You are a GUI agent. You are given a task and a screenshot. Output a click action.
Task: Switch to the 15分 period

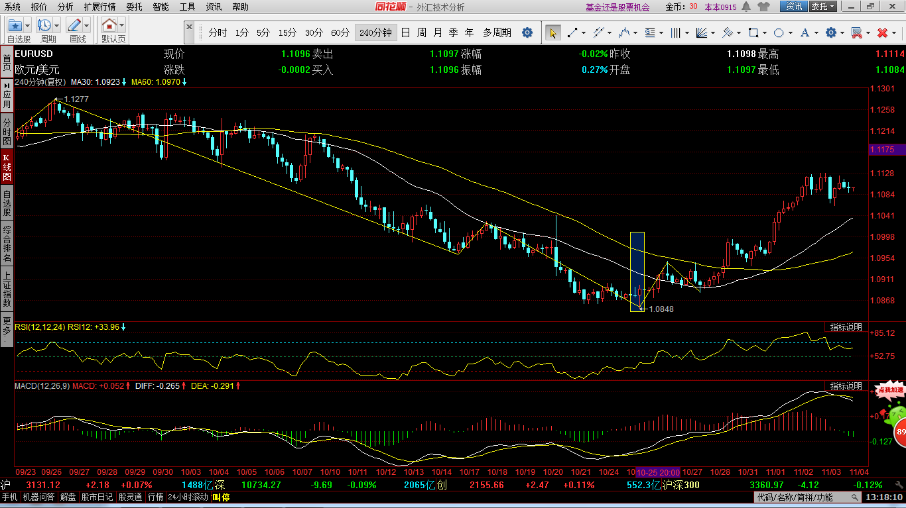pyautogui.click(x=287, y=32)
